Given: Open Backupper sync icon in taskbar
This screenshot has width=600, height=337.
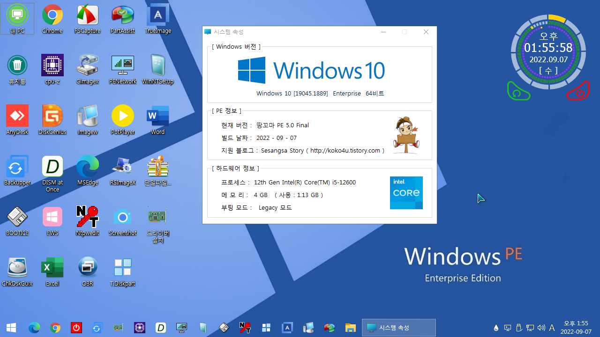Looking at the screenshot, I should (97, 328).
